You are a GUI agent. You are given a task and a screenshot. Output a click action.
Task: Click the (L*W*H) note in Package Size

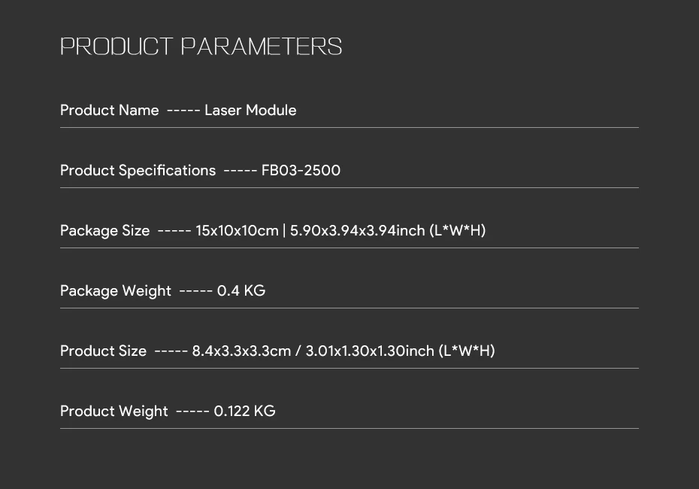458,231
